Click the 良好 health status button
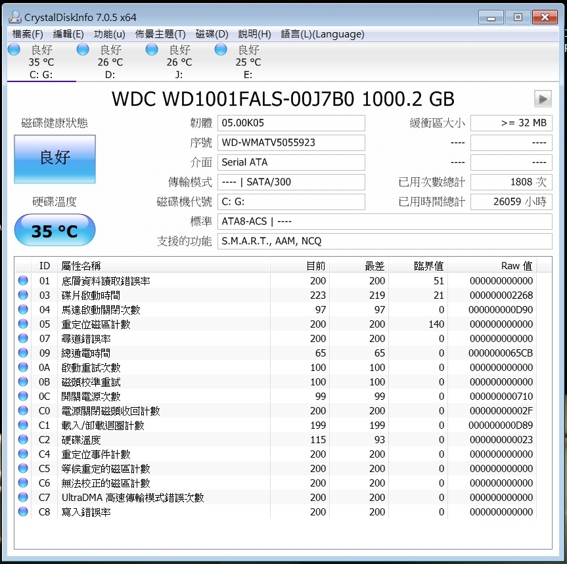 pos(55,159)
